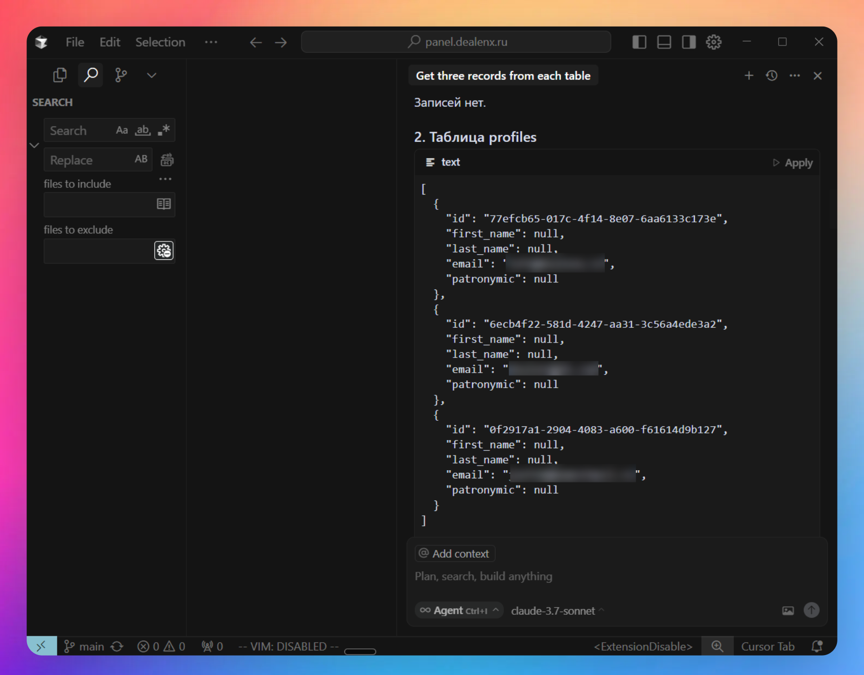Apply the profiles text code block

(x=793, y=163)
